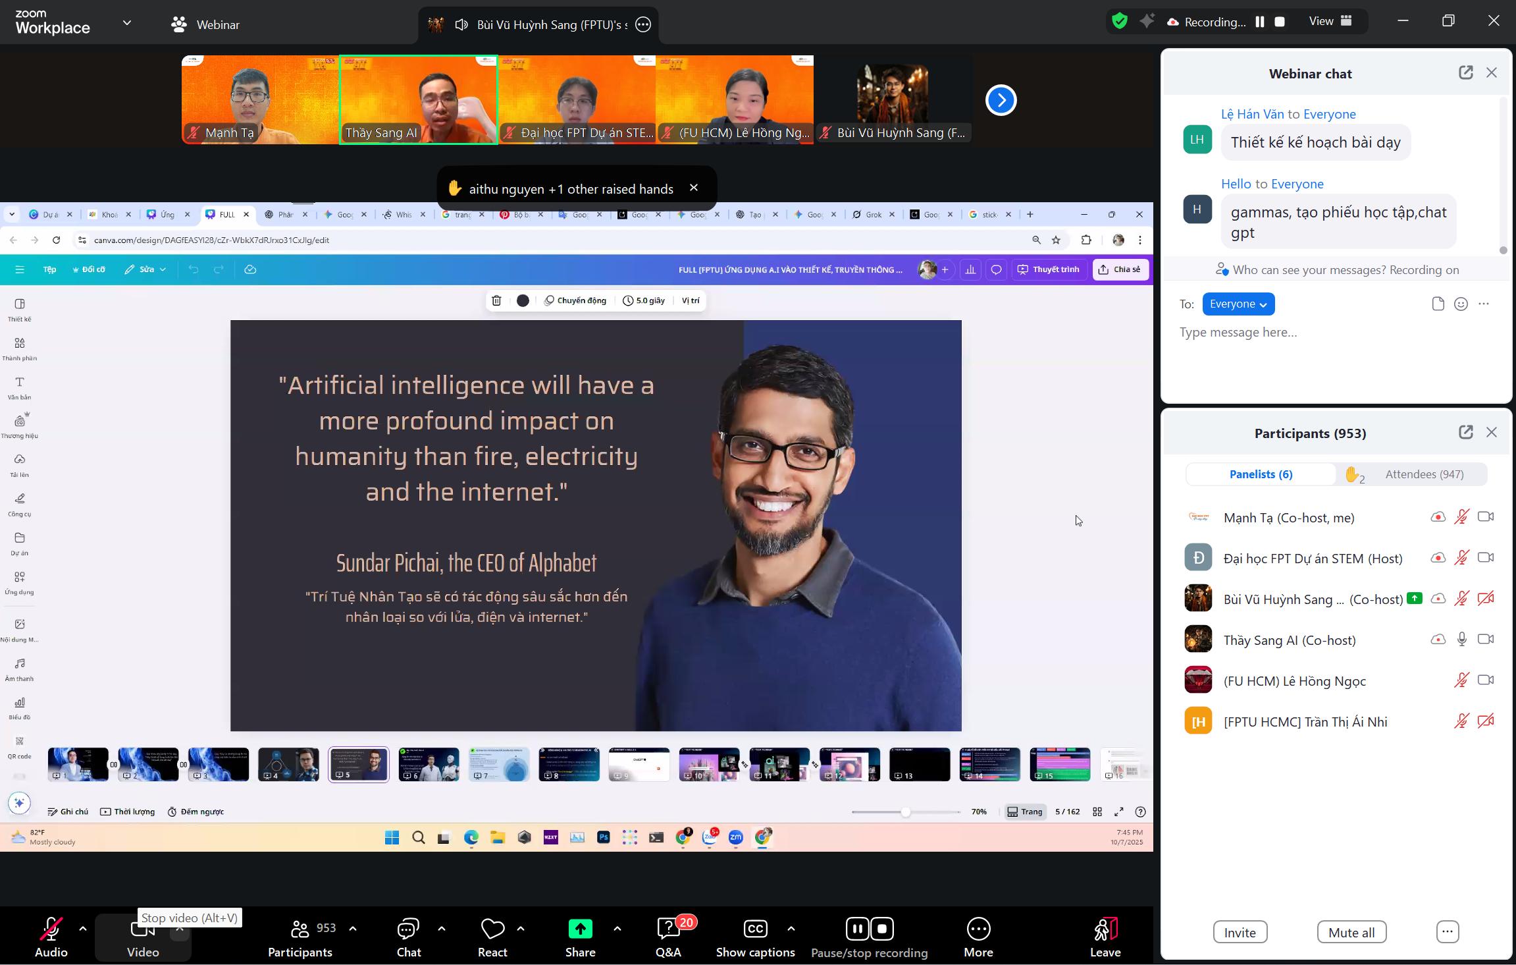The width and height of the screenshot is (1516, 965).
Task: Select the Panelists (6) tab
Action: 1260,474
